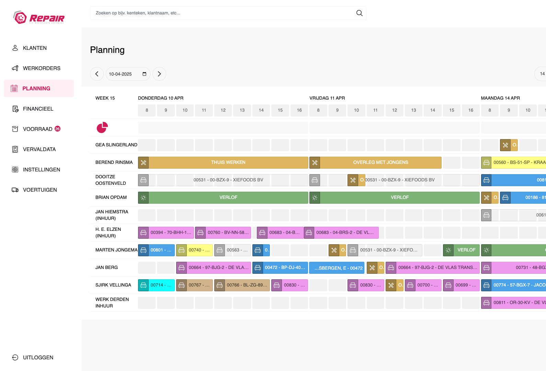Click the sun icon on Brian Opdam's Thursday VERLOF
The height and width of the screenshot is (371, 546).
point(144,198)
